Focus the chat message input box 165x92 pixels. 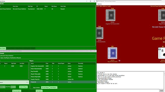click(128, 91)
